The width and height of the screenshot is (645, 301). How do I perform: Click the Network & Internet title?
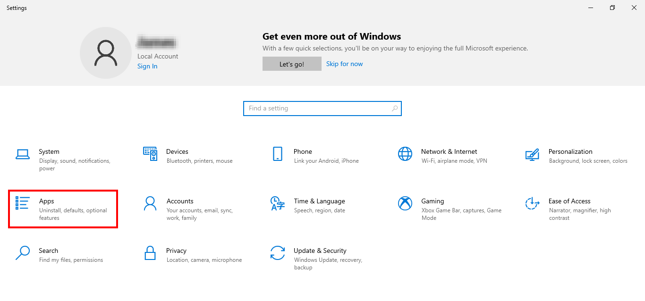point(449,151)
